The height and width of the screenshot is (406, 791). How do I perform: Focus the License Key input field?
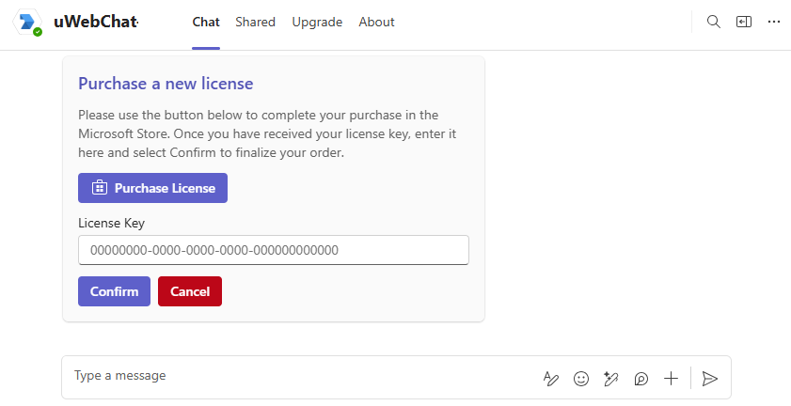(x=273, y=250)
